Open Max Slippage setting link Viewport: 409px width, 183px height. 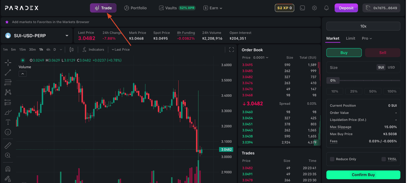[x=340, y=127]
